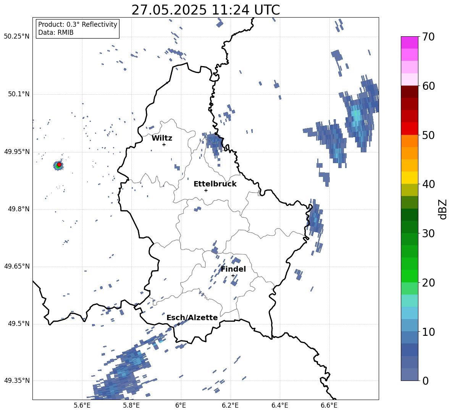Click the 50.1°N latitude label

click(18, 94)
